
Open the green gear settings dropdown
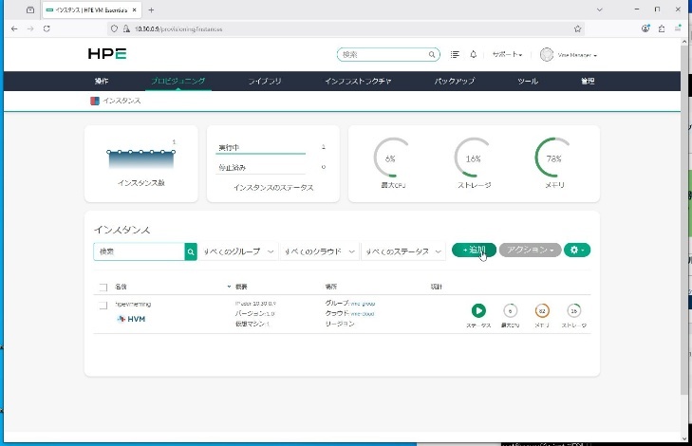coord(576,250)
